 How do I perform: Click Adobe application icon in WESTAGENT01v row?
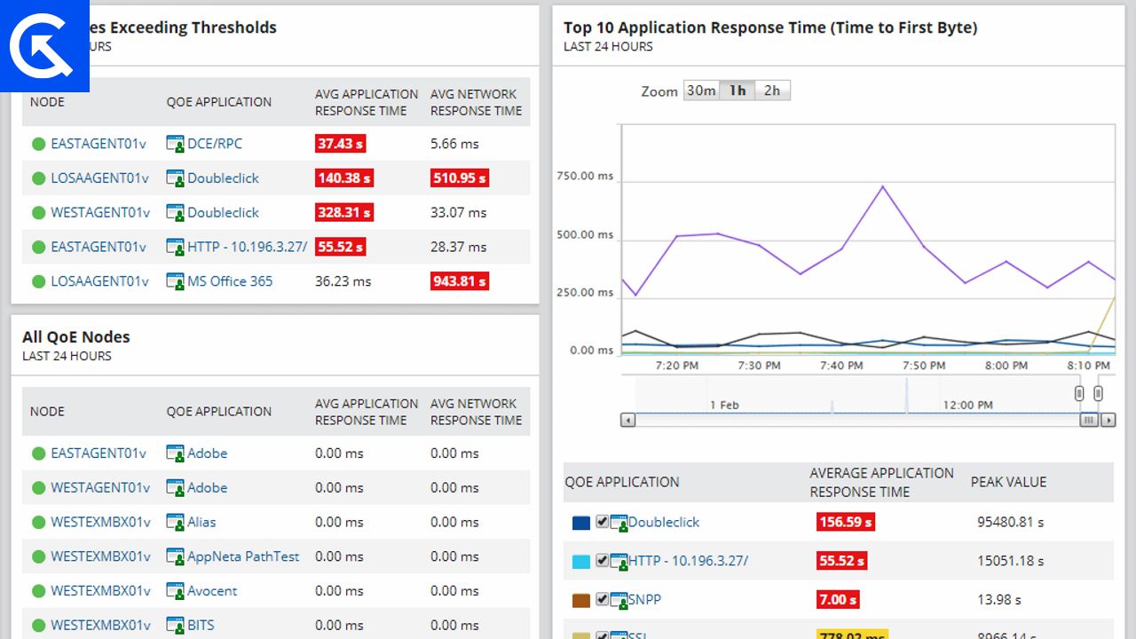(x=175, y=488)
